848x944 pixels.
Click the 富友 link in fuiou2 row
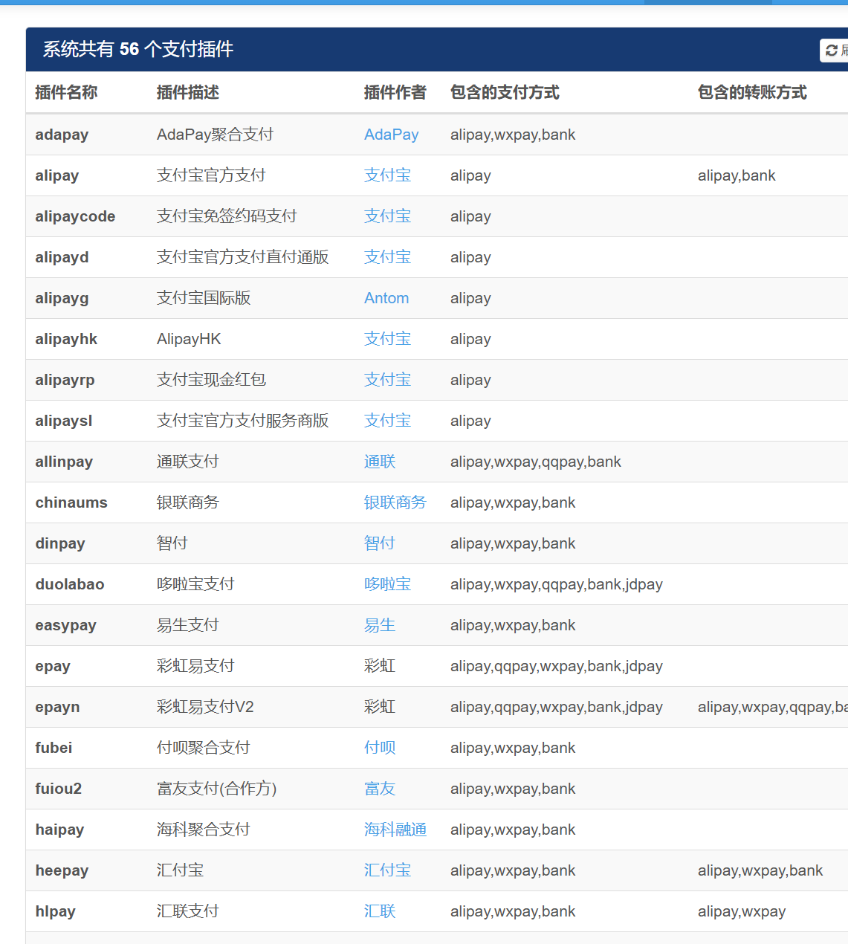pyautogui.click(x=379, y=789)
